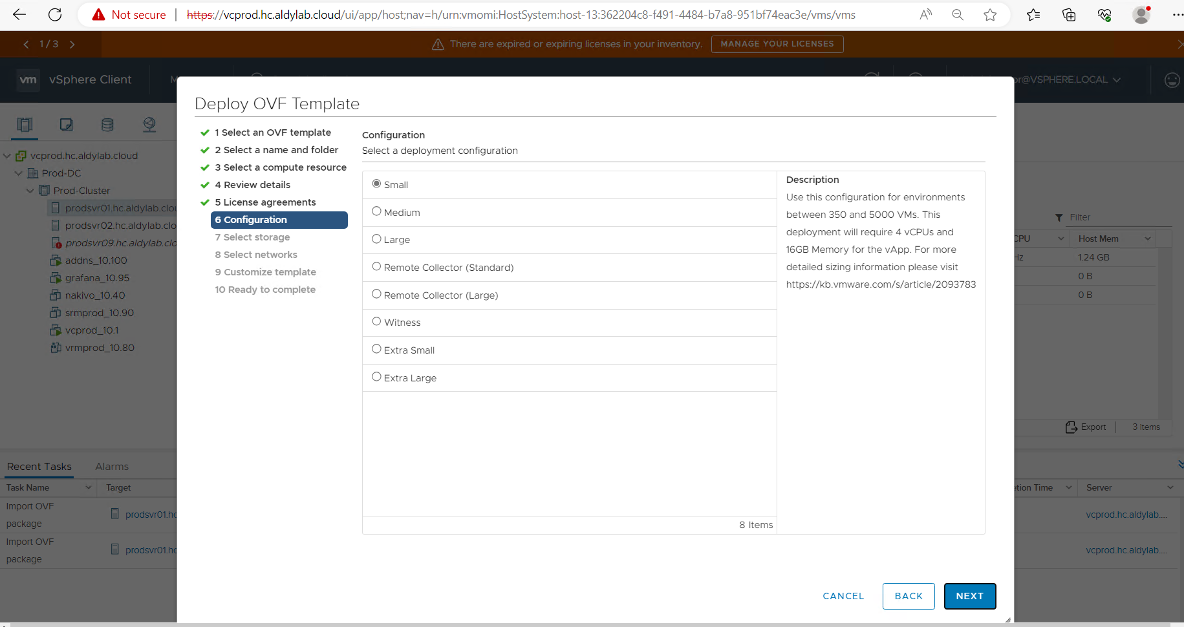Click the browser refresh icon
Screen dimensions: 1184x627
pyautogui.click(x=56, y=15)
